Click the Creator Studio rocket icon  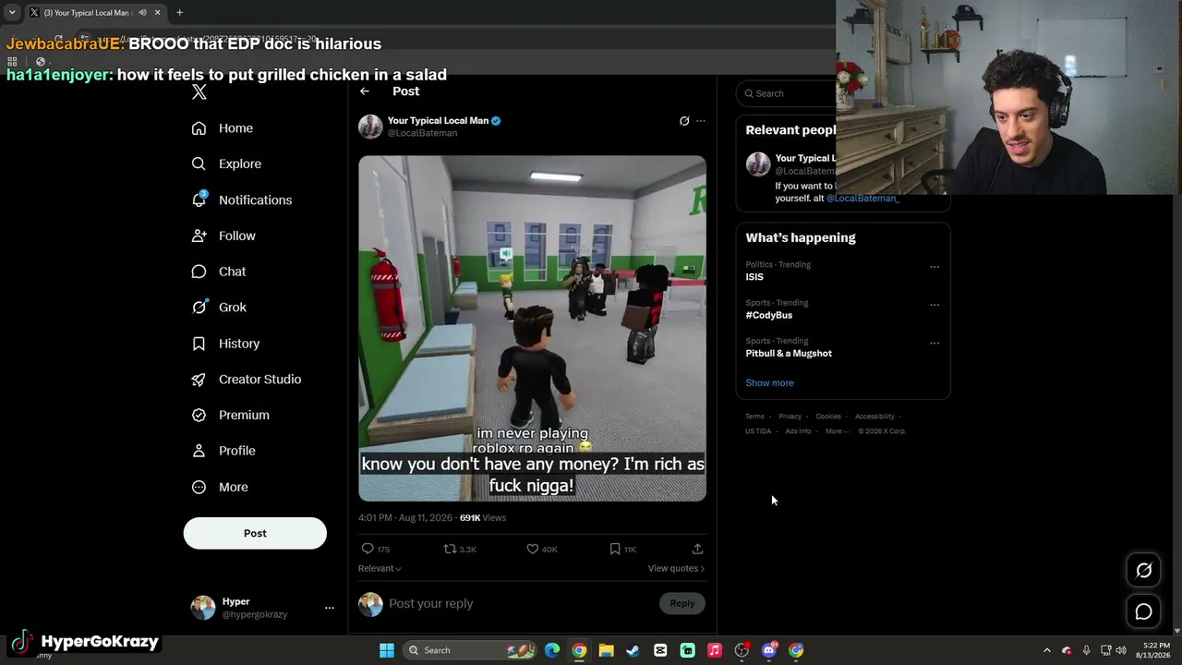[x=199, y=380]
